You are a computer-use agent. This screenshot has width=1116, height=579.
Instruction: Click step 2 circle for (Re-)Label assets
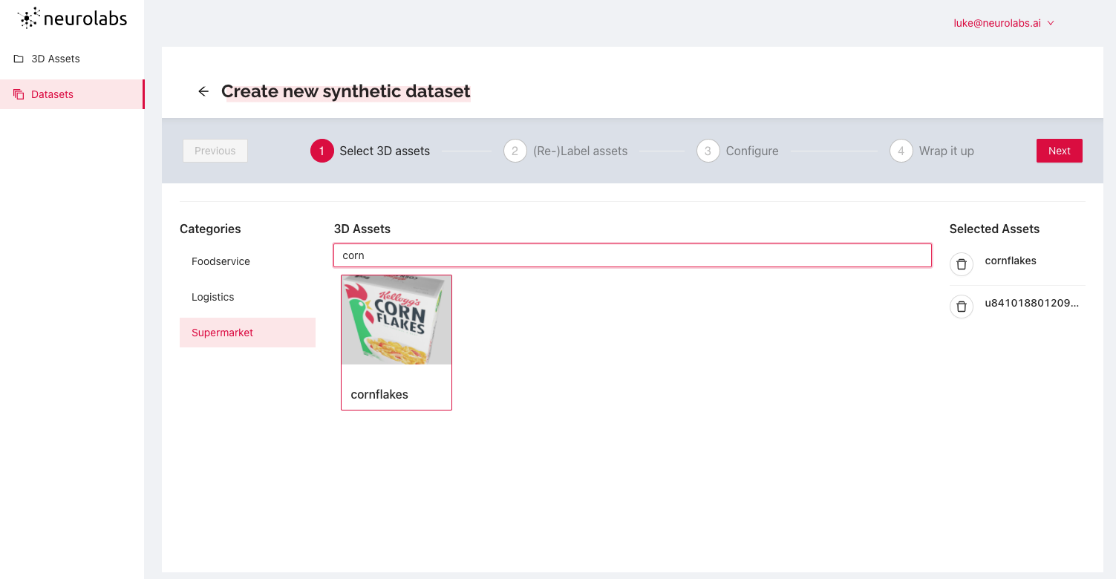tap(515, 151)
